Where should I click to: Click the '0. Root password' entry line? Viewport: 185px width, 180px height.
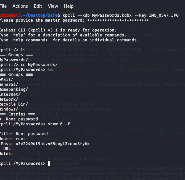tap(18, 119)
